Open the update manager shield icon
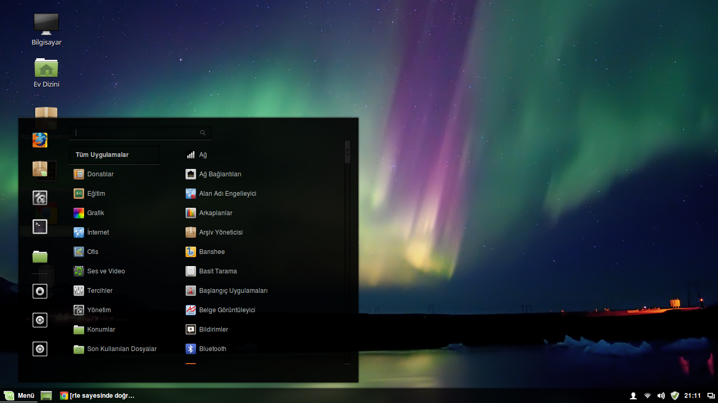This screenshot has width=718, height=403. point(675,396)
